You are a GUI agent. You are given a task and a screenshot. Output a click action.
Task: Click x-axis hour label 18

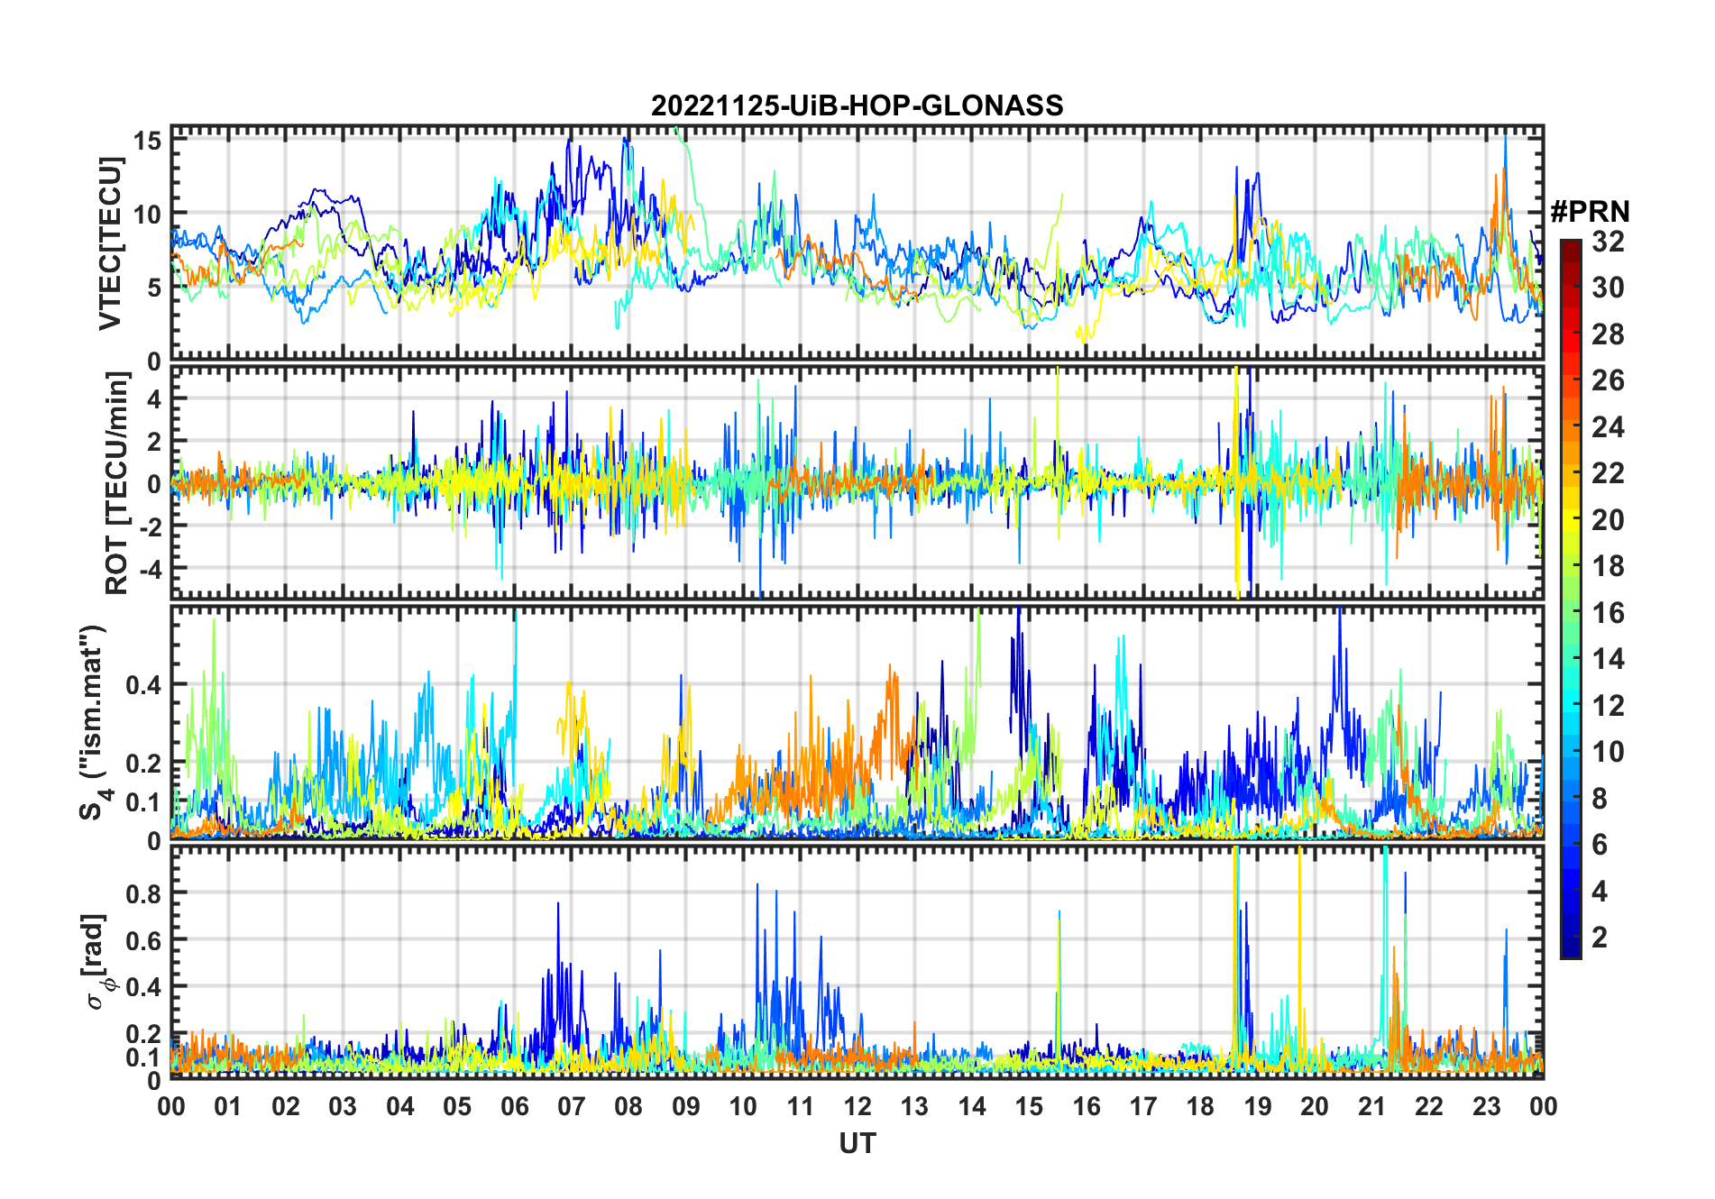point(1200,1106)
